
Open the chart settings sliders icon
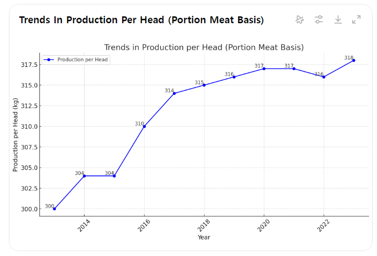[319, 19]
